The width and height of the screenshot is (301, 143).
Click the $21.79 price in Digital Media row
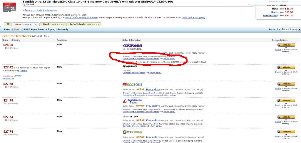[8, 101]
